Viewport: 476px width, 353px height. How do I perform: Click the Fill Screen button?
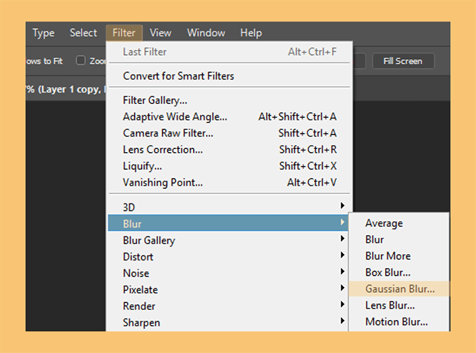(x=403, y=61)
